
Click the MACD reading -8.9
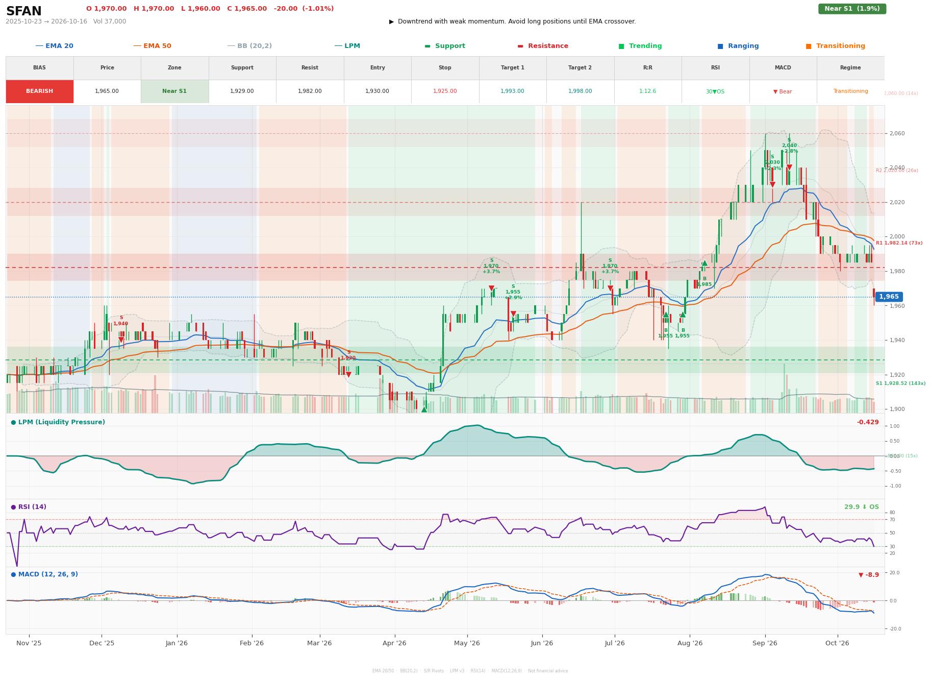click(869, 575)
